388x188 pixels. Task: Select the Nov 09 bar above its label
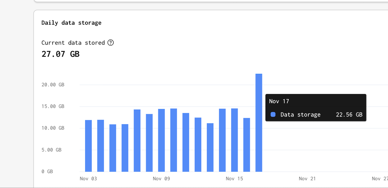pyautogui.click(x=161, y=140)
